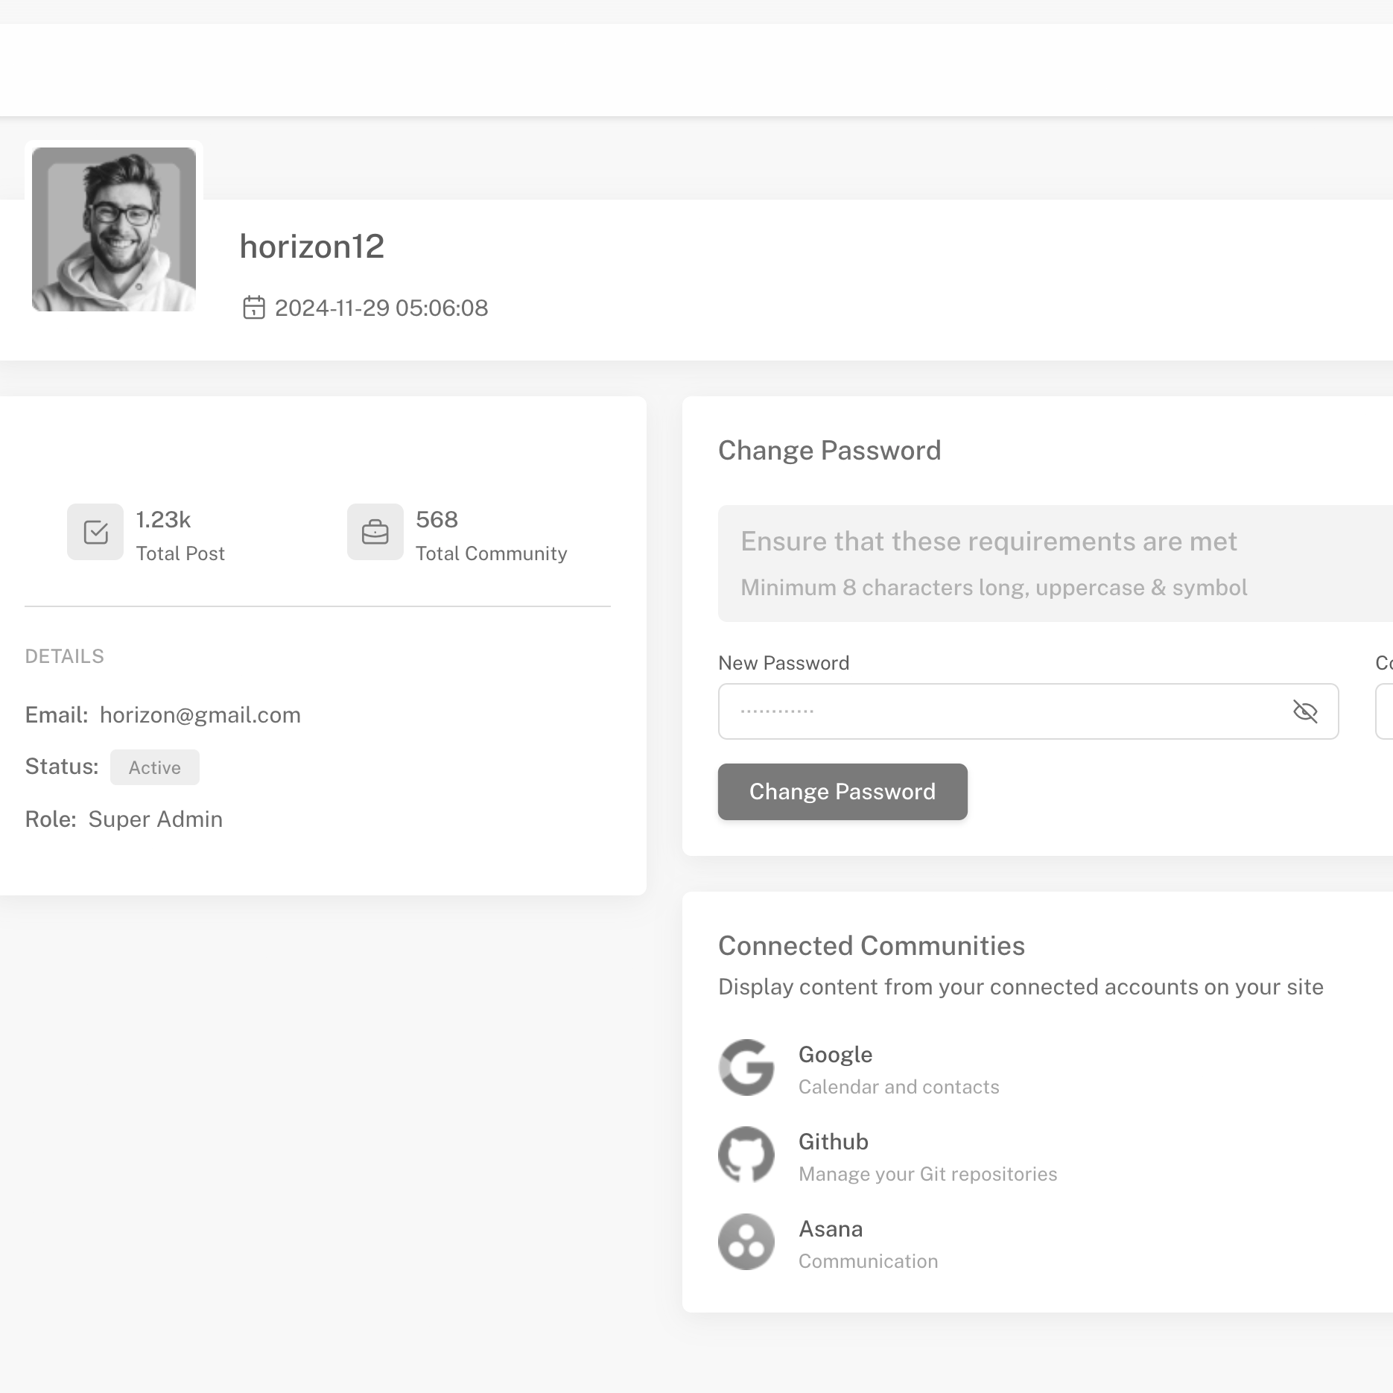The width and height of the screenshot is (1393, 1393).
Task: Click the Confirm password field at right edge
Action: [x=1385, y=711]
